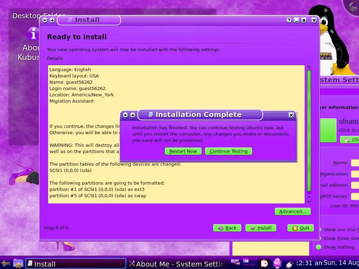Viewport: 359px width, 269px height.
Task: Click the Login name: guest56262 line
Action: (77, 89)
